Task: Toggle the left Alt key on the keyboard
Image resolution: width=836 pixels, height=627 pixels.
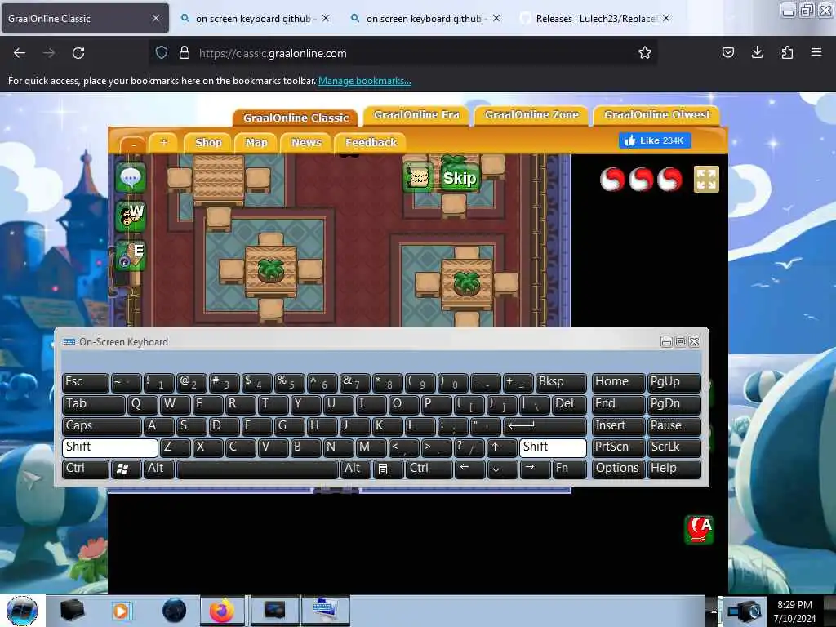Action: (x=159, y=469)
